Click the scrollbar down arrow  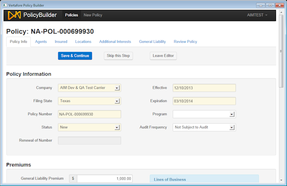[281, 180]
